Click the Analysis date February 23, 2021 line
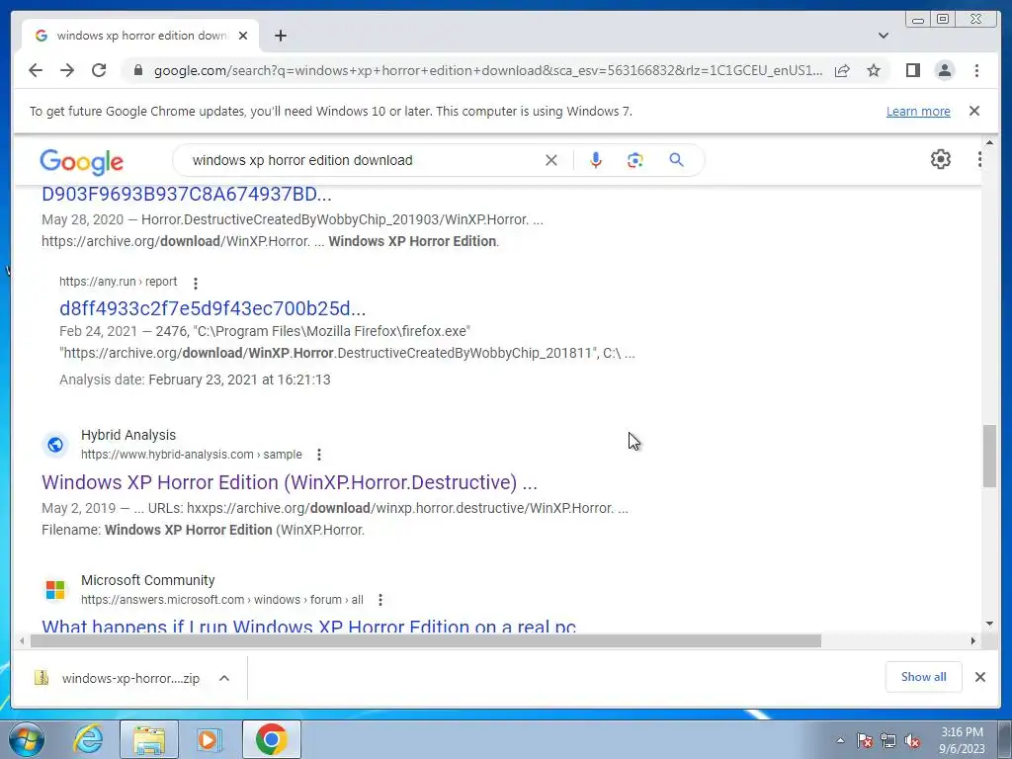 [195, 379]
